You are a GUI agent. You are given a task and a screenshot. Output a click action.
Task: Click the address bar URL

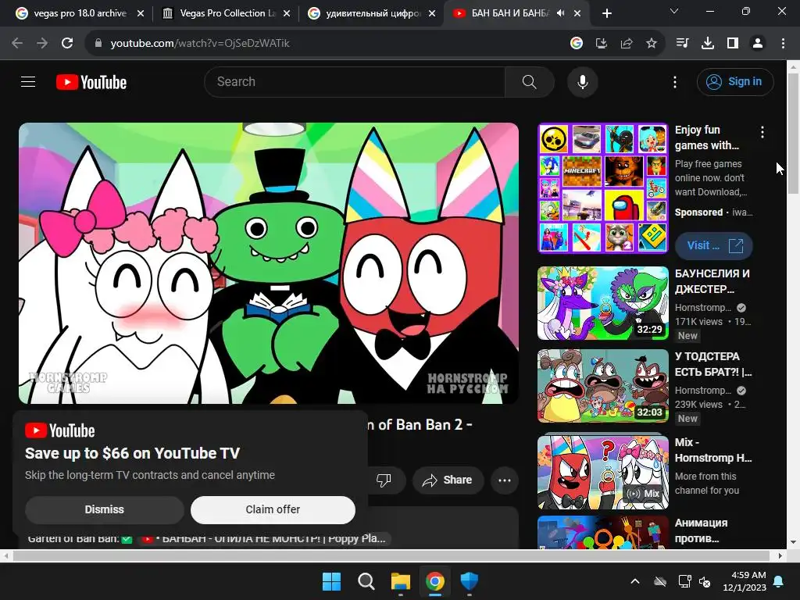coord(200,44)
